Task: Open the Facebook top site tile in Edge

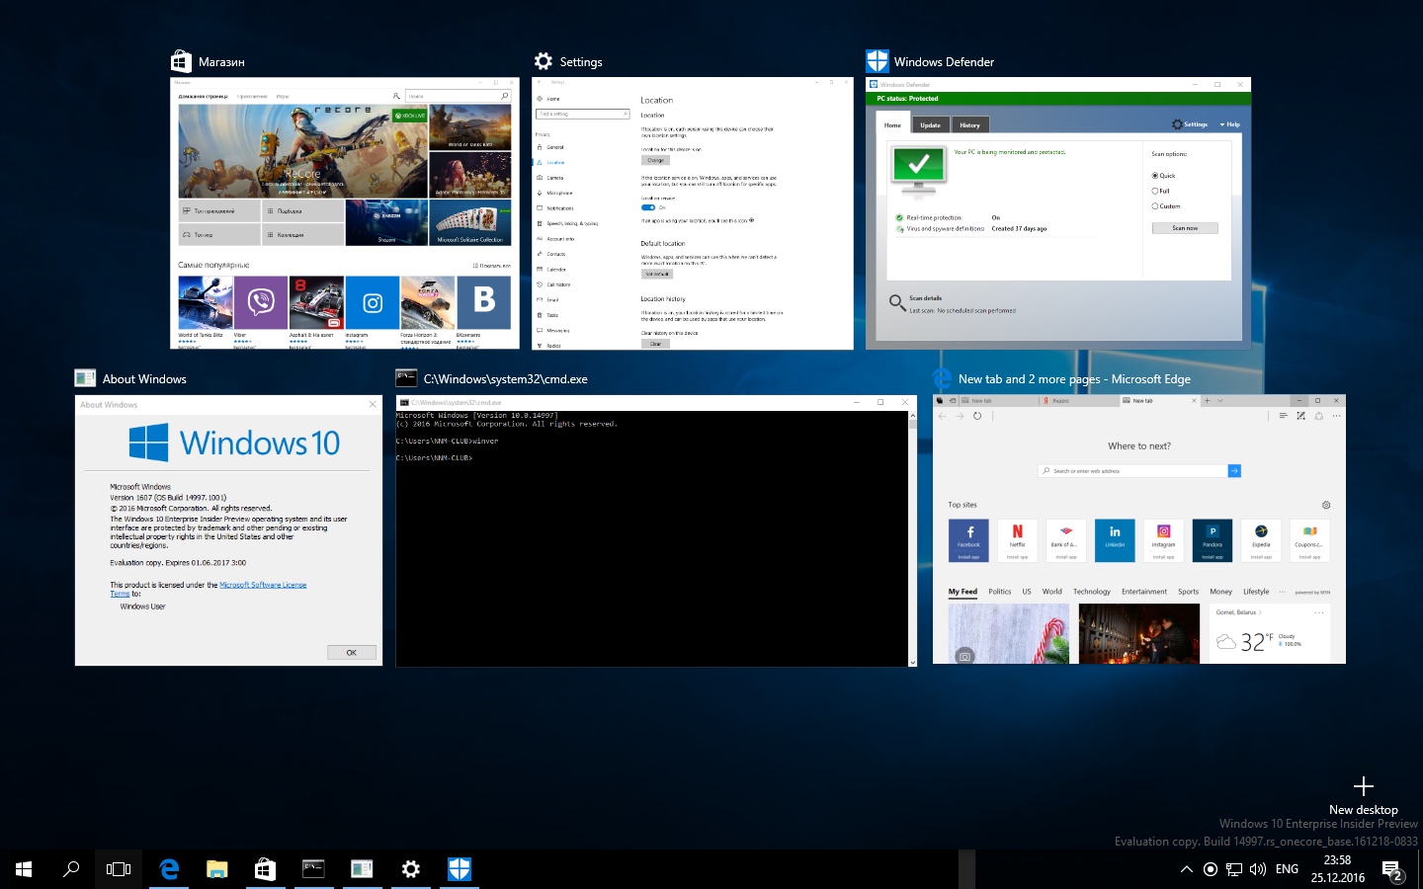Action: [968, 540]
